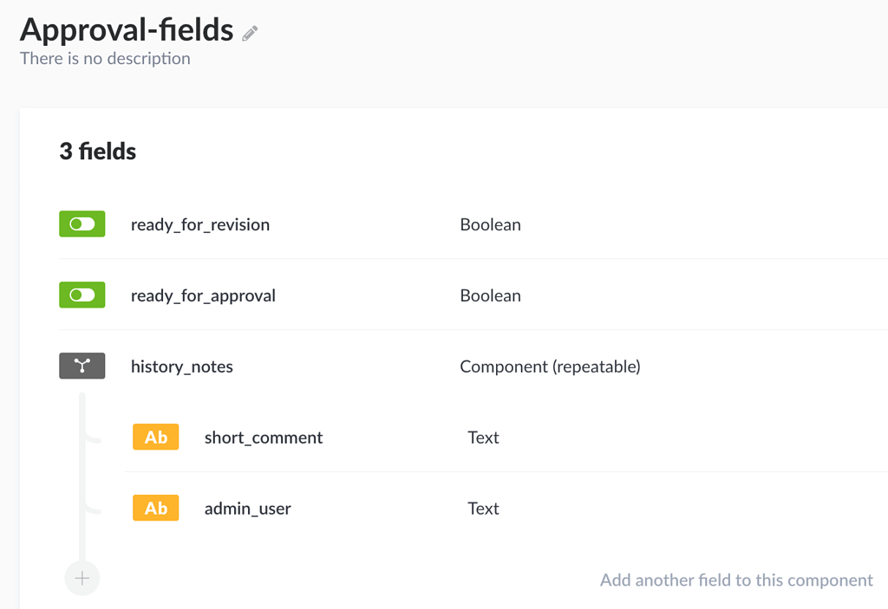Select the short_comment nested field

click(506, 437)
